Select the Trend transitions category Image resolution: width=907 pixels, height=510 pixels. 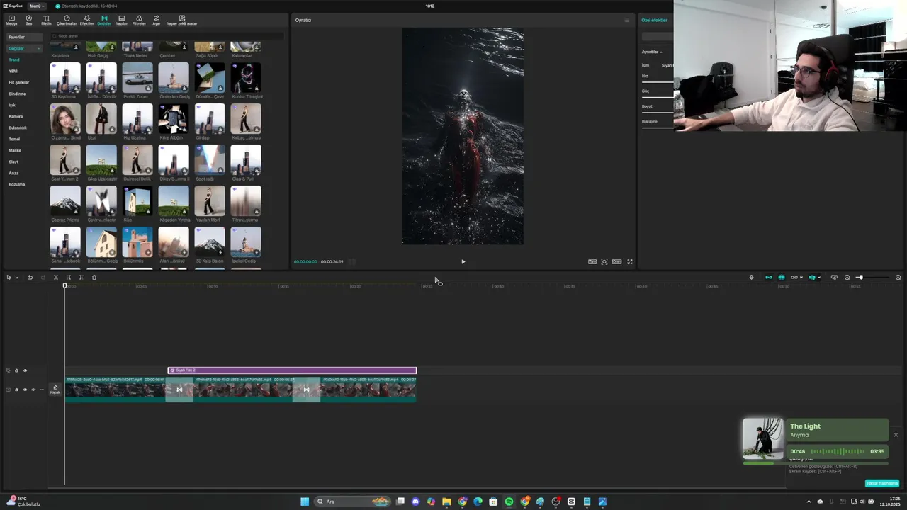click(14, 59)
